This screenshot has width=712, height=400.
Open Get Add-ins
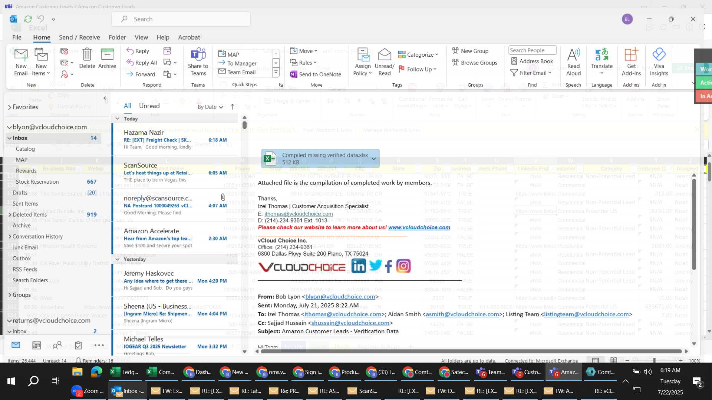point(631,62)
